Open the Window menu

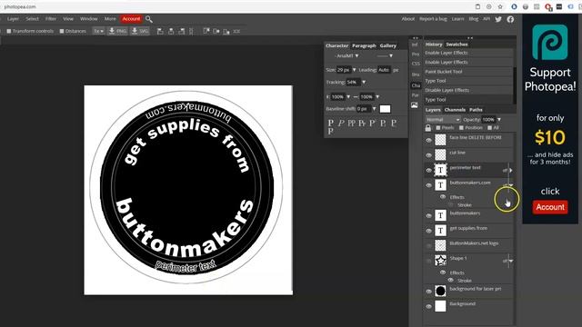tap(89, 19)
